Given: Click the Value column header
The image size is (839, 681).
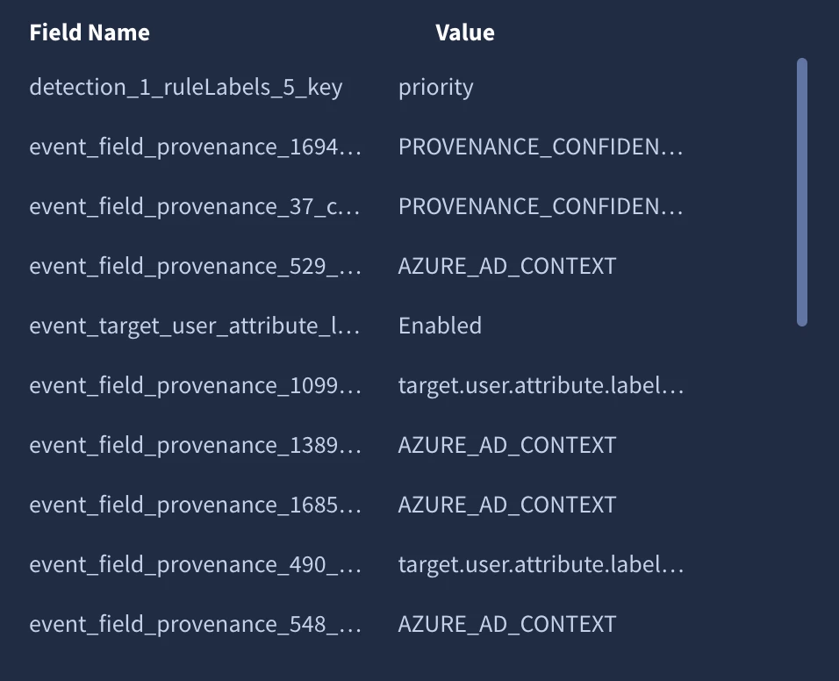Looking at the screenshot, I should pyautogui.click(x=465, y=32).
